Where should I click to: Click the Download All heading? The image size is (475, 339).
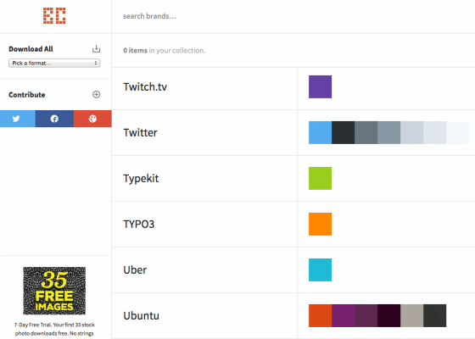tap(31, 49)
